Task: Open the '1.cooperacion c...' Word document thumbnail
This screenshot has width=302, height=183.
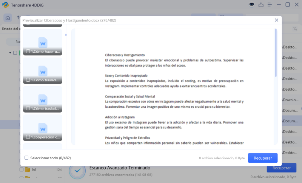Action: pos(43,128)
